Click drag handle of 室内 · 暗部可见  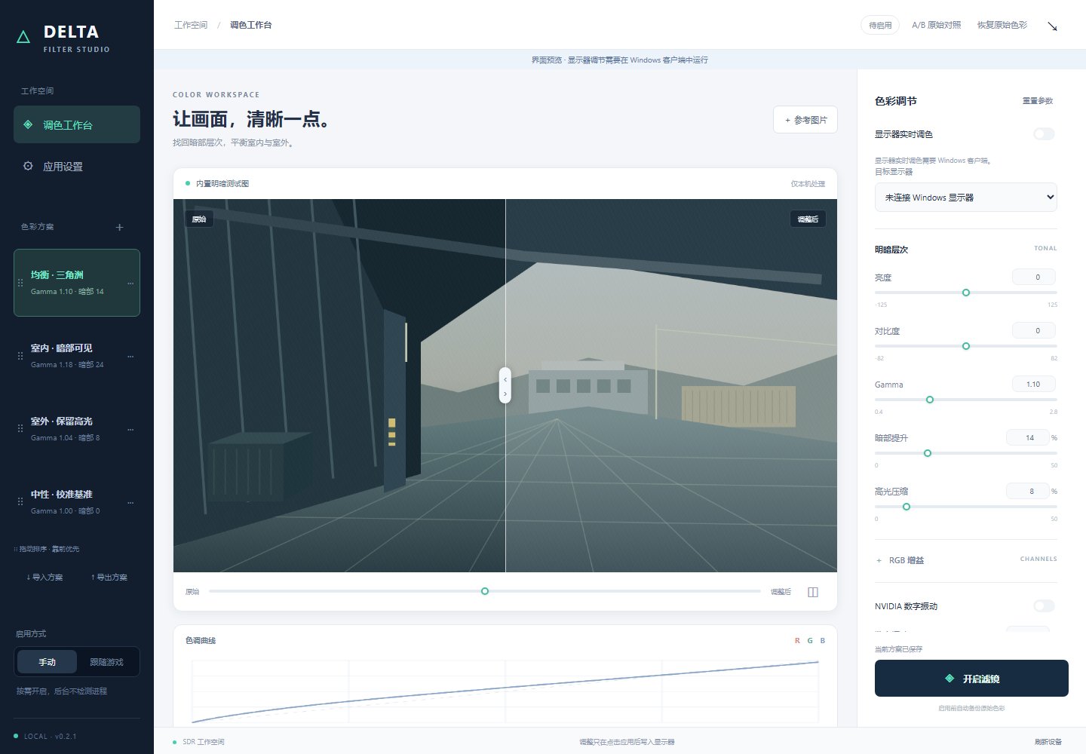20,356
